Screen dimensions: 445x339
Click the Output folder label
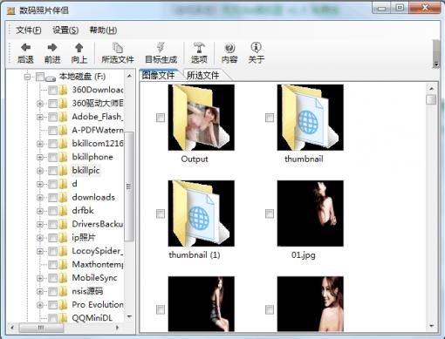195,159
